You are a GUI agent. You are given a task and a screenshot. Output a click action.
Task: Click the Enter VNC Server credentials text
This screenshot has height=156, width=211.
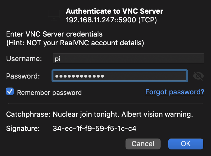coord(54,34)
